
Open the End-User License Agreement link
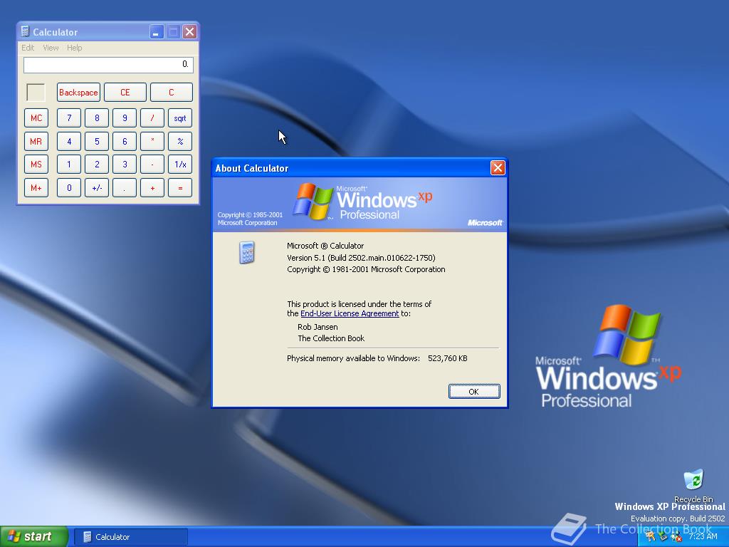350,313
